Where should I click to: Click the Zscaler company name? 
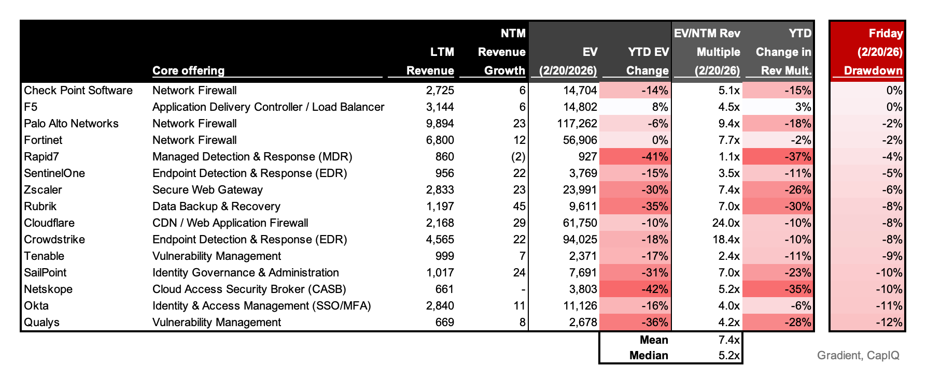[x=43, y=189]
